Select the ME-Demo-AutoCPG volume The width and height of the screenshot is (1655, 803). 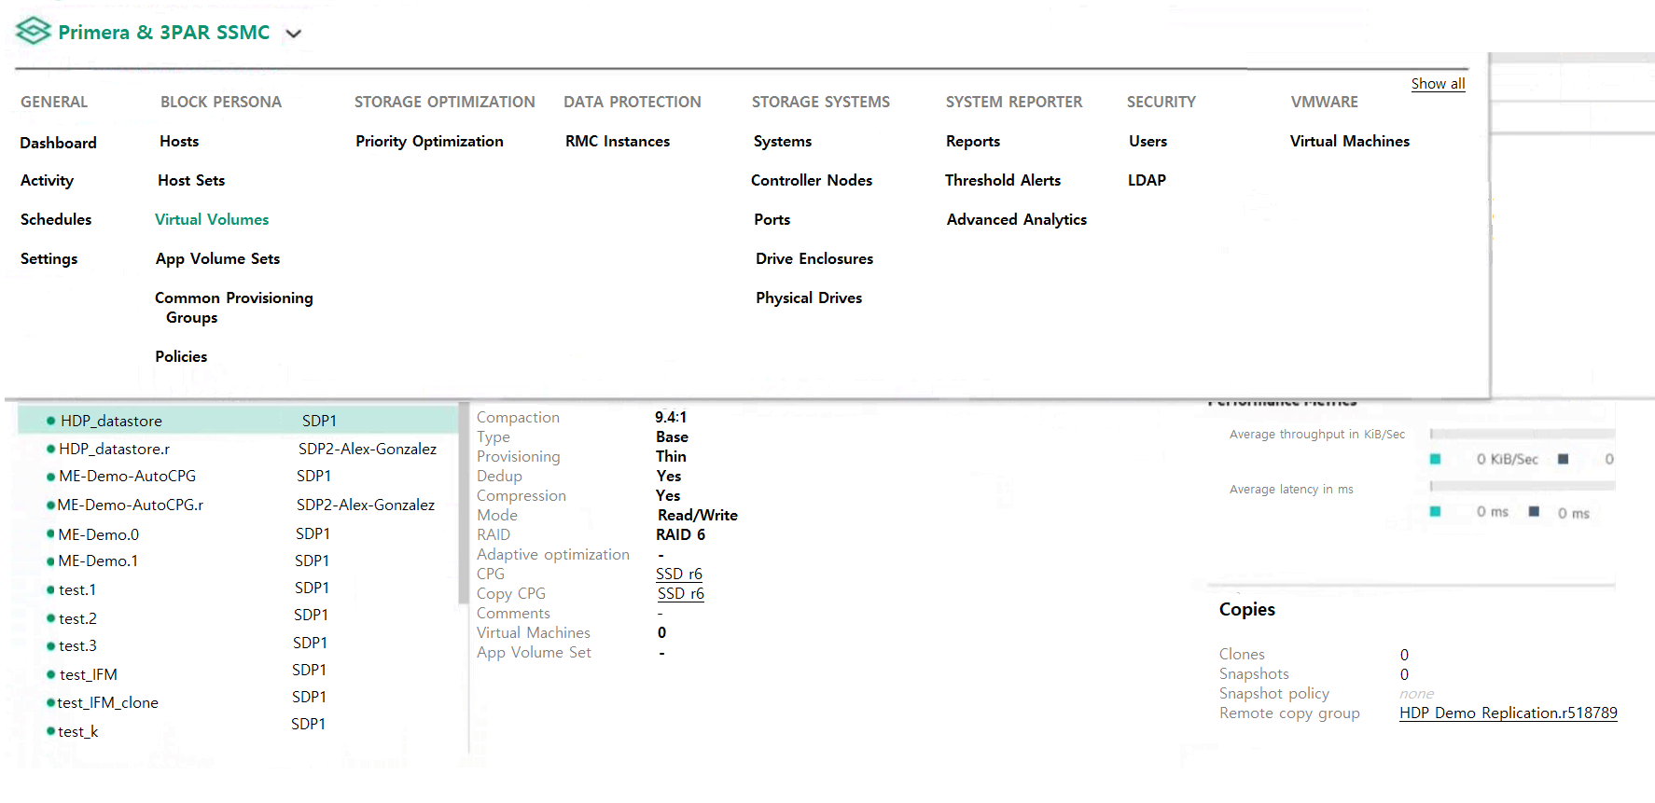coord(127,477)
